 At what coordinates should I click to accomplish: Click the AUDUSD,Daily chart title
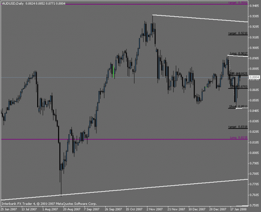(13, 3)
